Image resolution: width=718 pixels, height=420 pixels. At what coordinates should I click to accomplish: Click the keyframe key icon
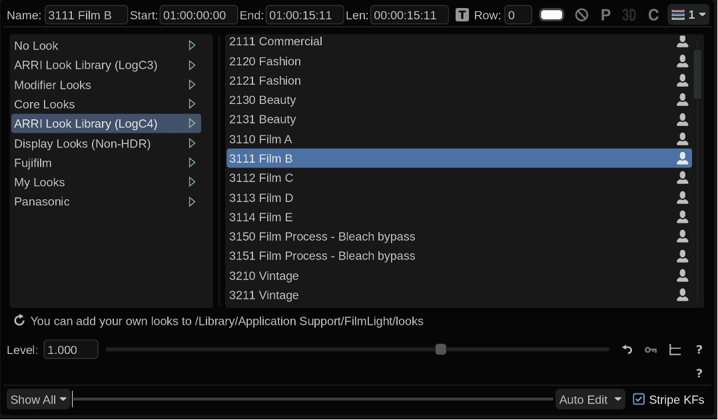pos(651,350)
